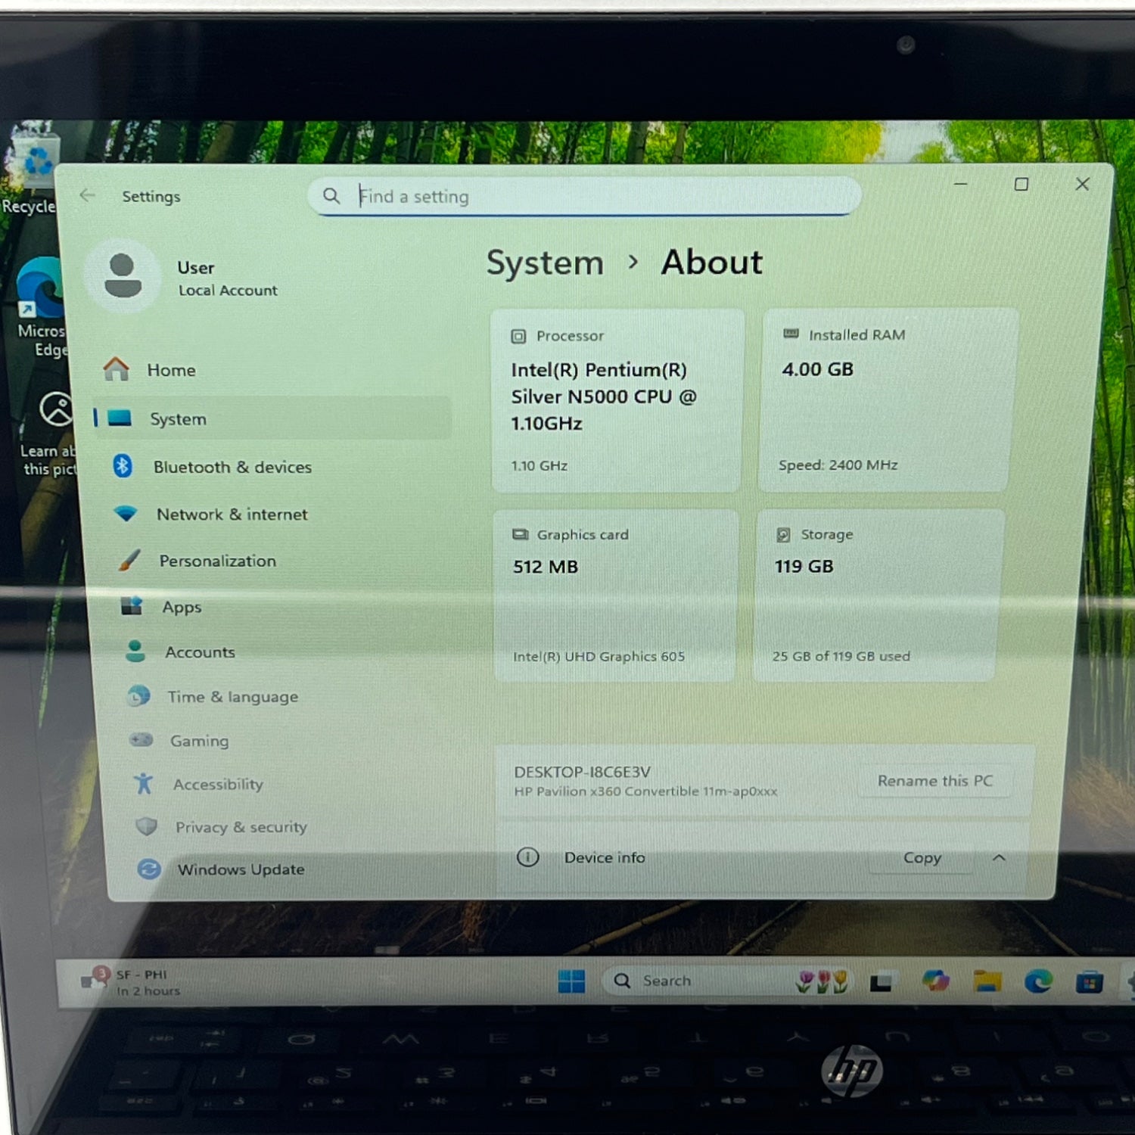Click the Intel(R) UHD Graphics 605 text
This screenshot has width=1135, height=1135.
click(599, 656)
